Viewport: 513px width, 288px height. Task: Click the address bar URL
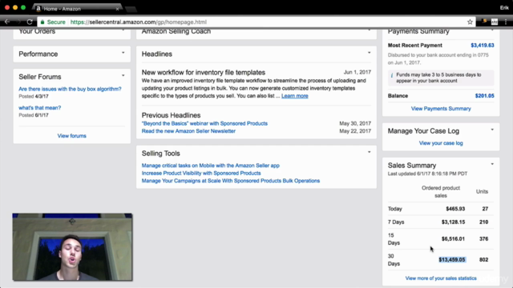(x=139, y=22)
